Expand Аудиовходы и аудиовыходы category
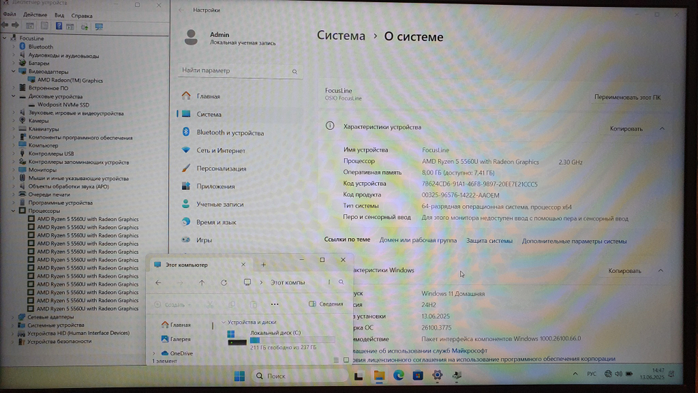The height and width of the screenshot is (393, 698). click(13, 55)
